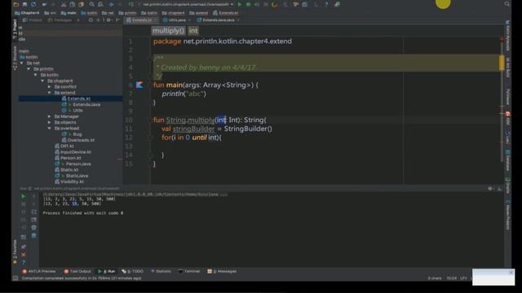522x293 pixels.
Task: Select the run configuration dropdown
Action: [188, 4]
